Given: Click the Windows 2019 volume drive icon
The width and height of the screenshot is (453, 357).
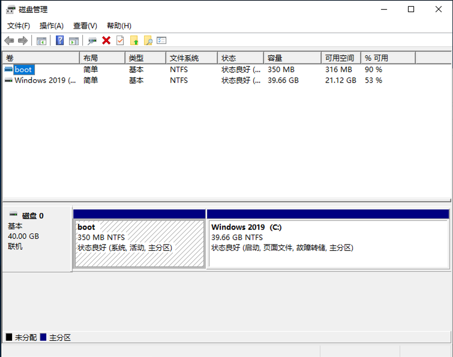Looking at the screenshot, I should point(8,80).
